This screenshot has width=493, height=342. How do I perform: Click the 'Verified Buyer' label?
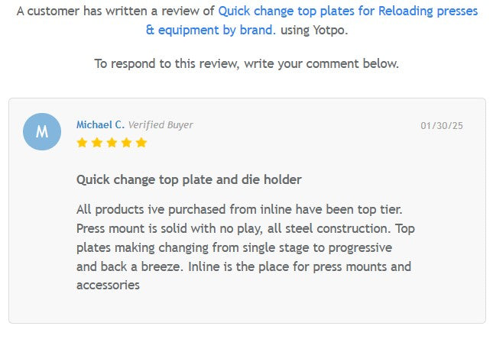click(x=161, y=124)
